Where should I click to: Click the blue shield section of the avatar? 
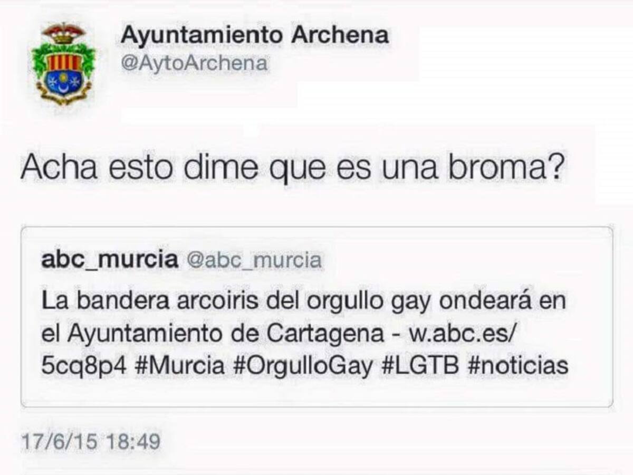[64, 82]
